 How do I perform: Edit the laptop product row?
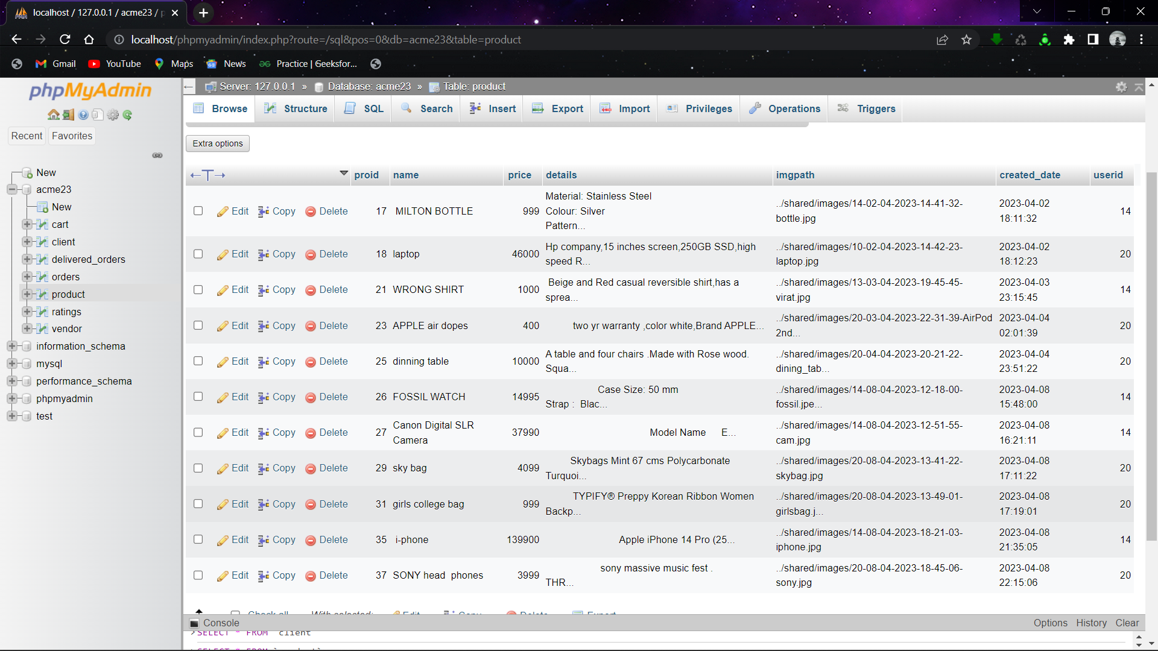pos(239,254)
